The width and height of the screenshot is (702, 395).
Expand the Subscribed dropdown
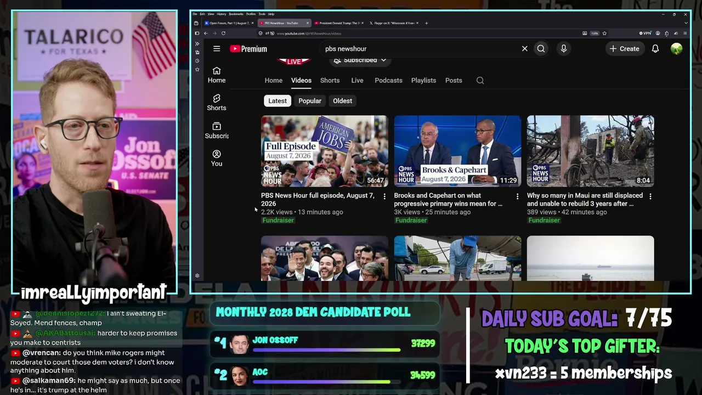360,60
